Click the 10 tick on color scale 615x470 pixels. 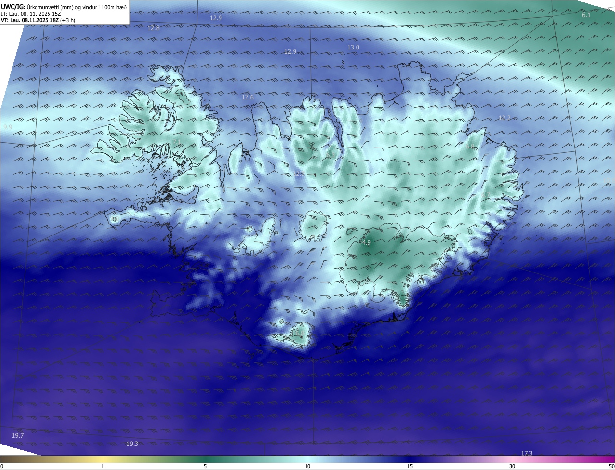click(x=307, y=466)
